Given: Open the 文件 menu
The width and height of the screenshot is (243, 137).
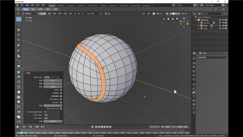Looking at the screenshot, I should [x=22, y=5].
